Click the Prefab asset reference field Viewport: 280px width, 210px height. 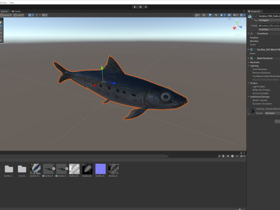[x=269, y=26]
